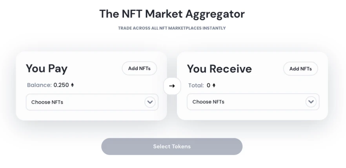Click The NFT Market Aggregator title

[172, 14]
